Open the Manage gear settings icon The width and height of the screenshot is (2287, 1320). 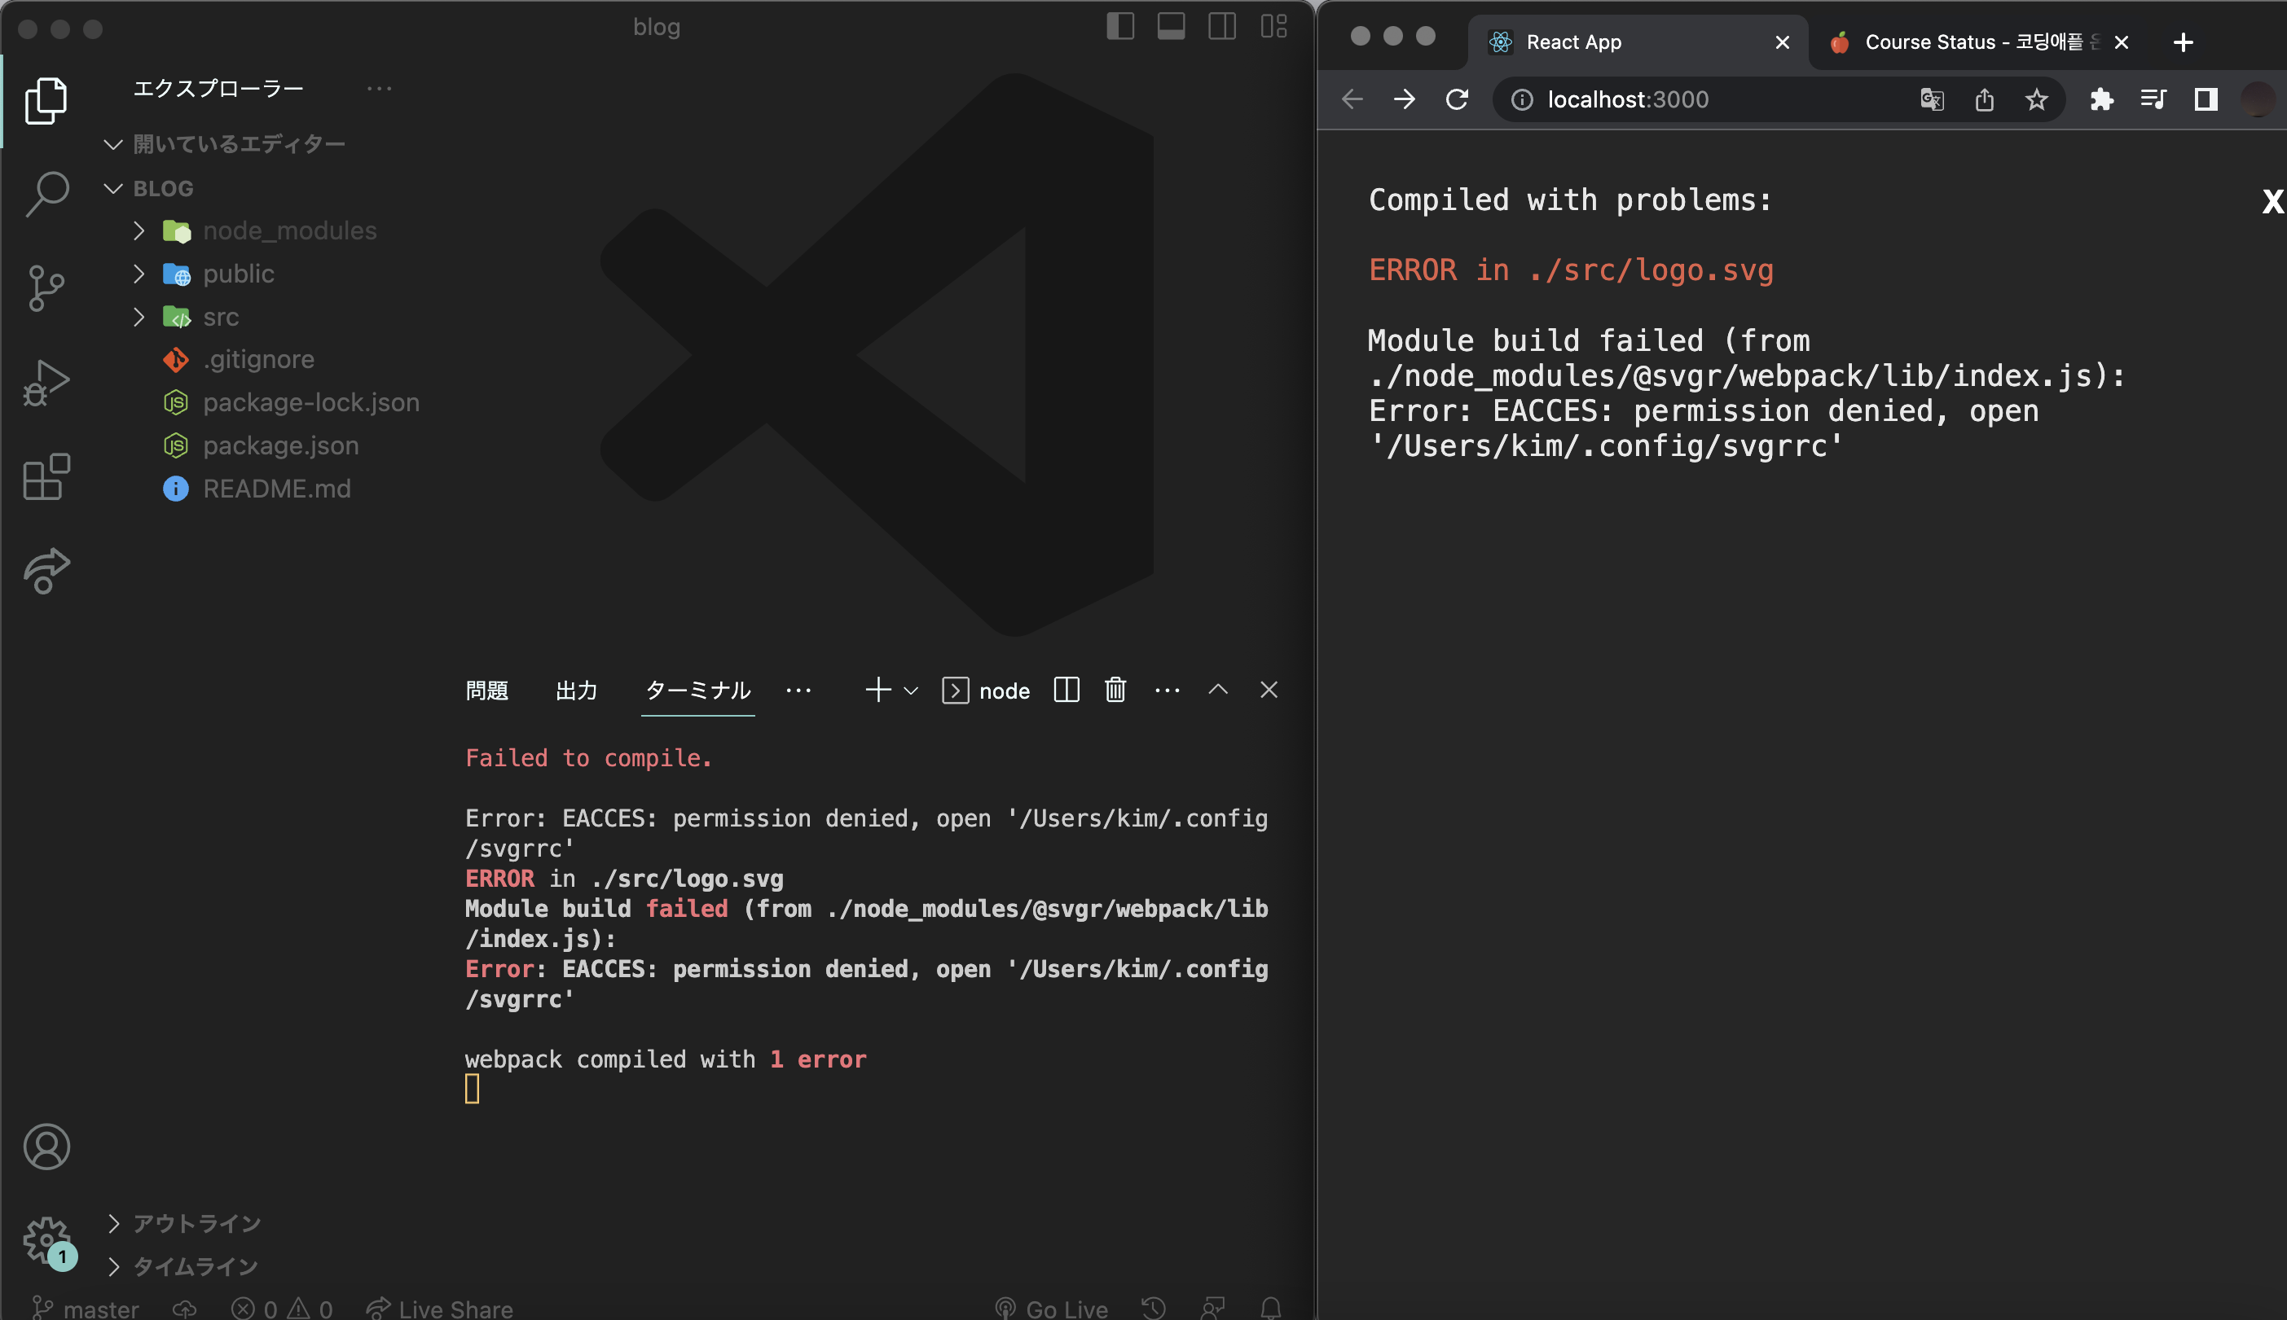[46, 1240]
